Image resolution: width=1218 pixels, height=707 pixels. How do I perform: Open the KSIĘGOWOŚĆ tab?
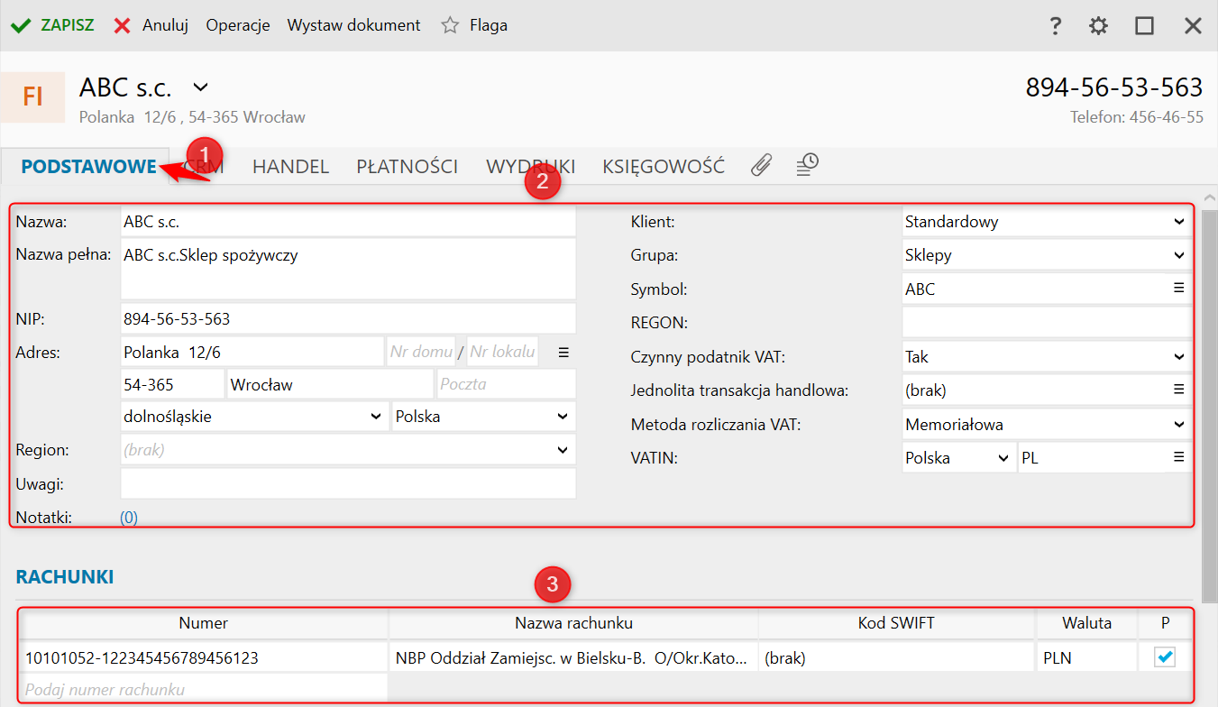(x=664, y=167)
